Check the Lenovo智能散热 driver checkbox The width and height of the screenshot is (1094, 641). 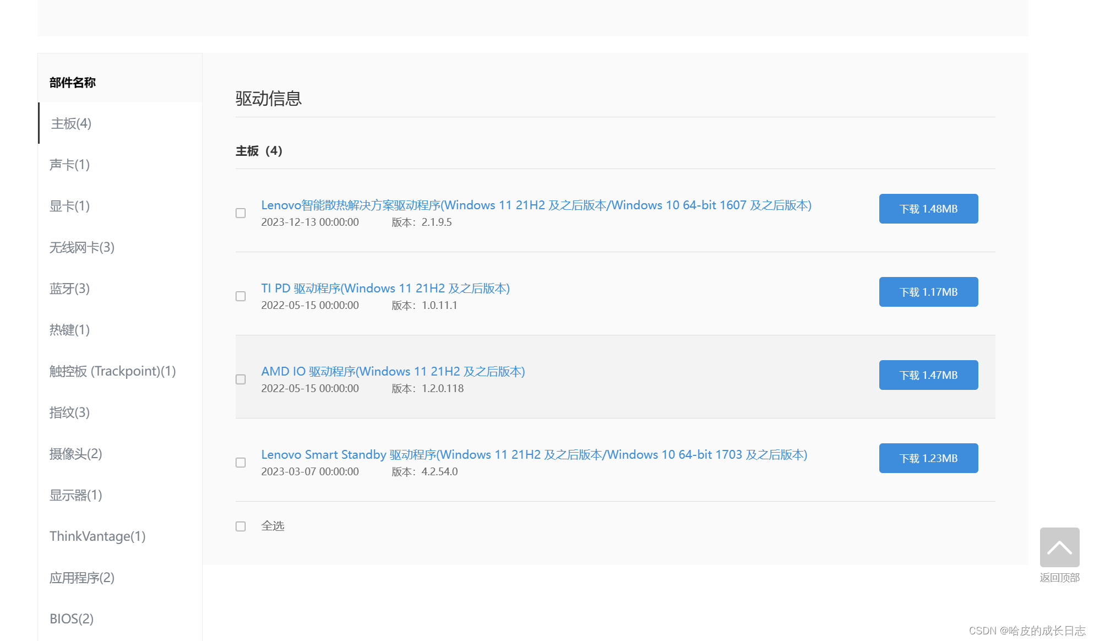pyautogui.click(x=241, y=213)
